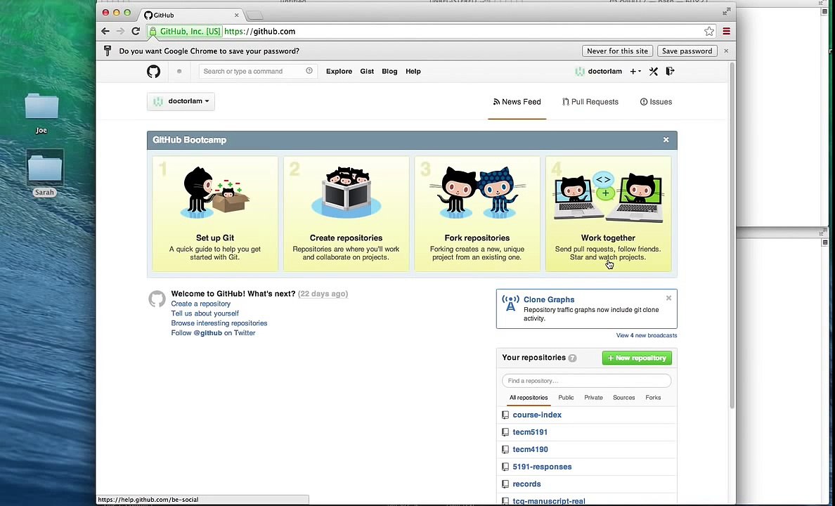Click the Your repositories help icon

pyautogui.click(x=572, y=358)
